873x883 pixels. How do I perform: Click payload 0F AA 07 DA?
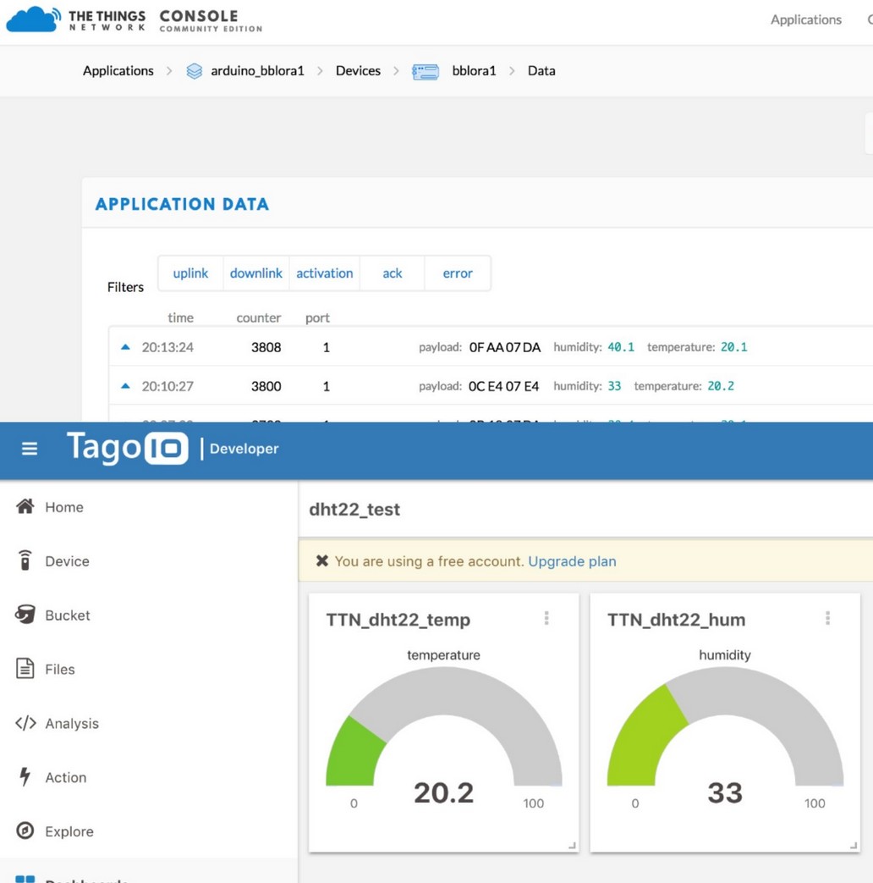point(504,347)
